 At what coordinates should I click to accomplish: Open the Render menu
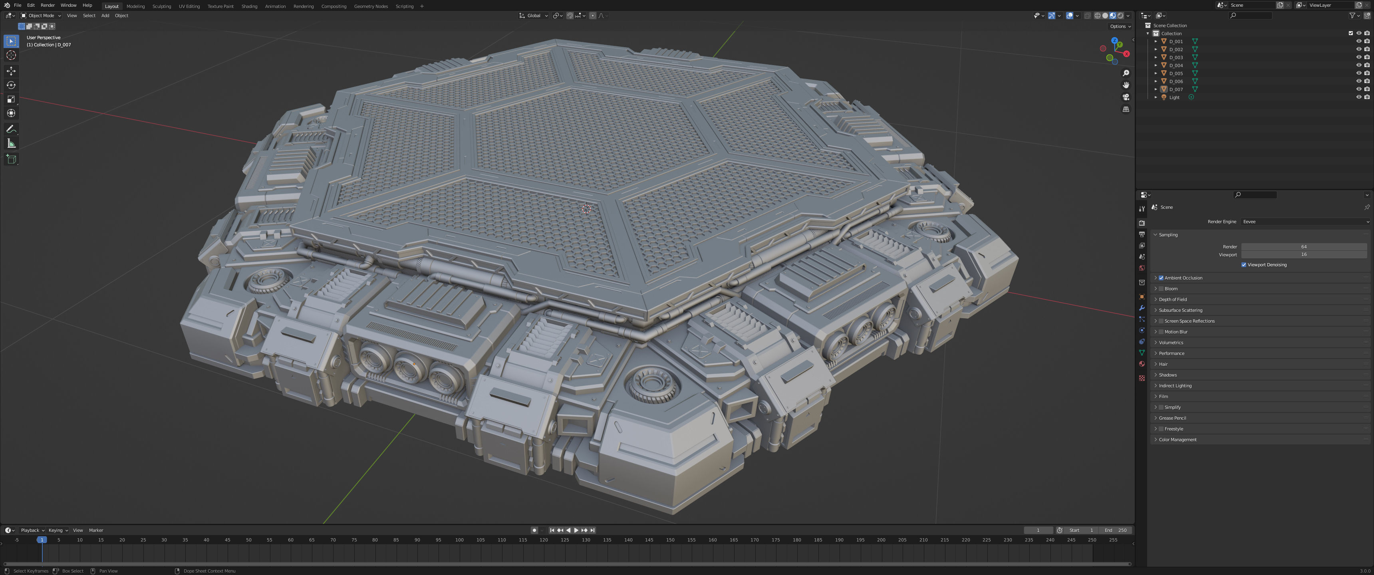[x=48, y=5]
